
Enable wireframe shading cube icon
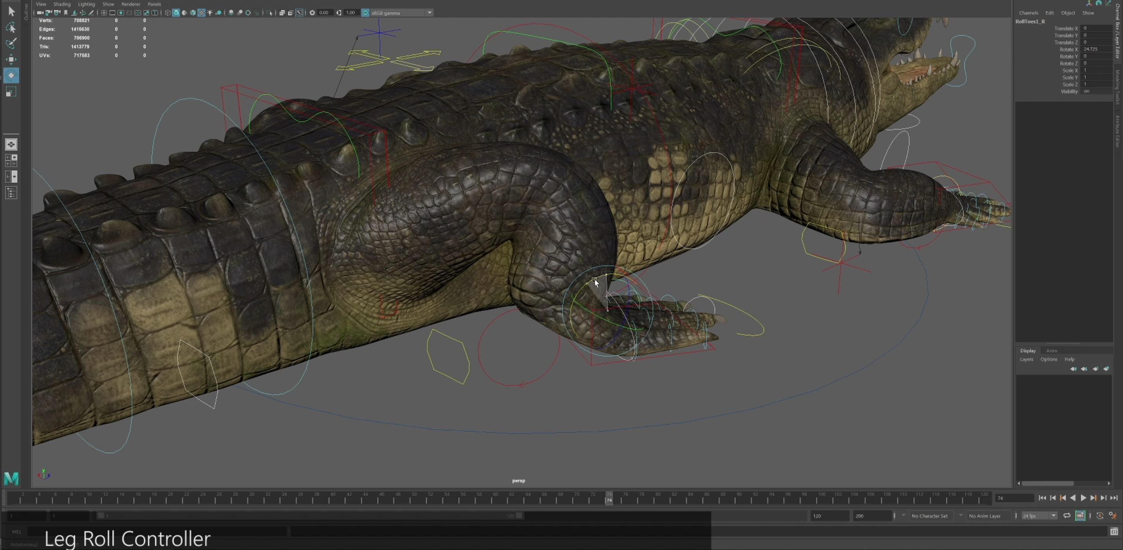pos(167,13)
